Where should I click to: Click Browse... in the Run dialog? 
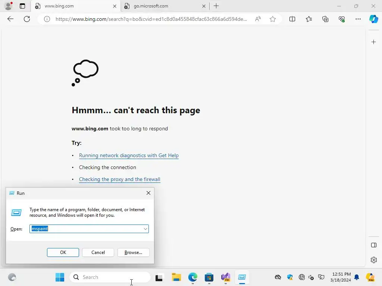pyautogui.click(x=133, y=252)
